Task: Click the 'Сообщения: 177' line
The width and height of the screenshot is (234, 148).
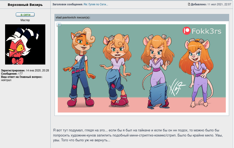Action: click(12, 74)
